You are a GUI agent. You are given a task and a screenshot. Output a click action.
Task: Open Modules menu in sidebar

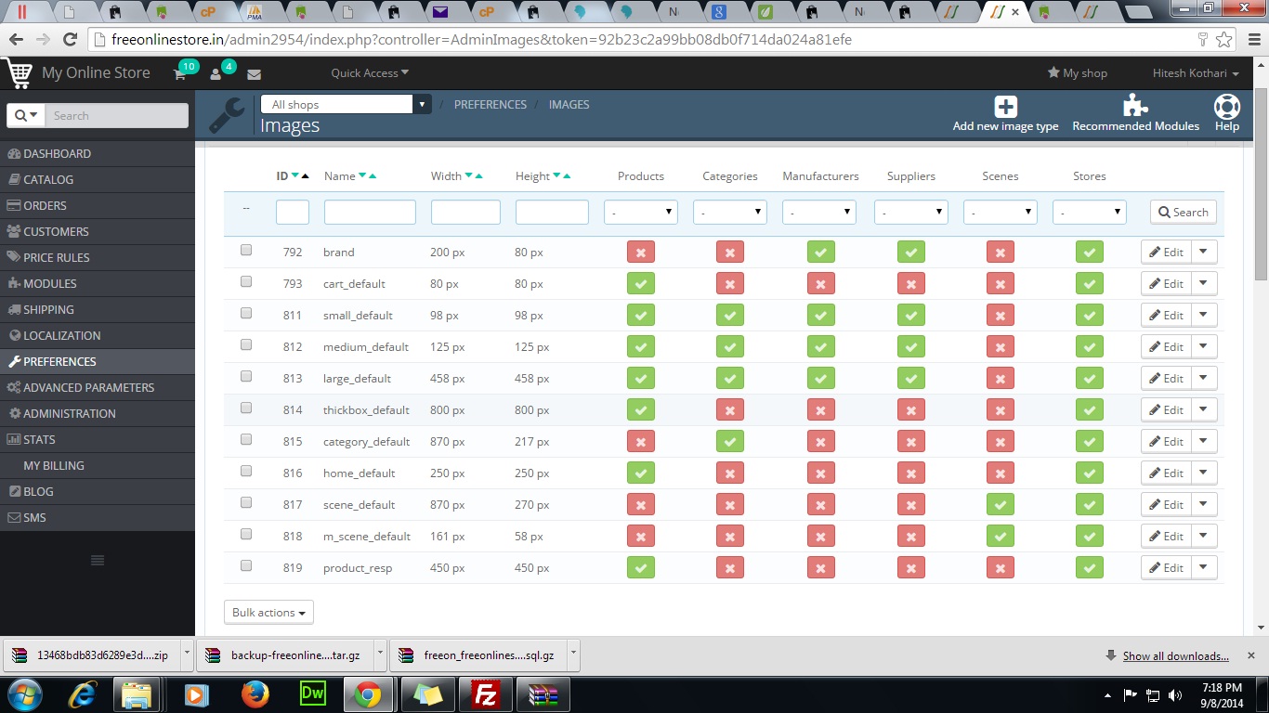[x=98, y=283]
